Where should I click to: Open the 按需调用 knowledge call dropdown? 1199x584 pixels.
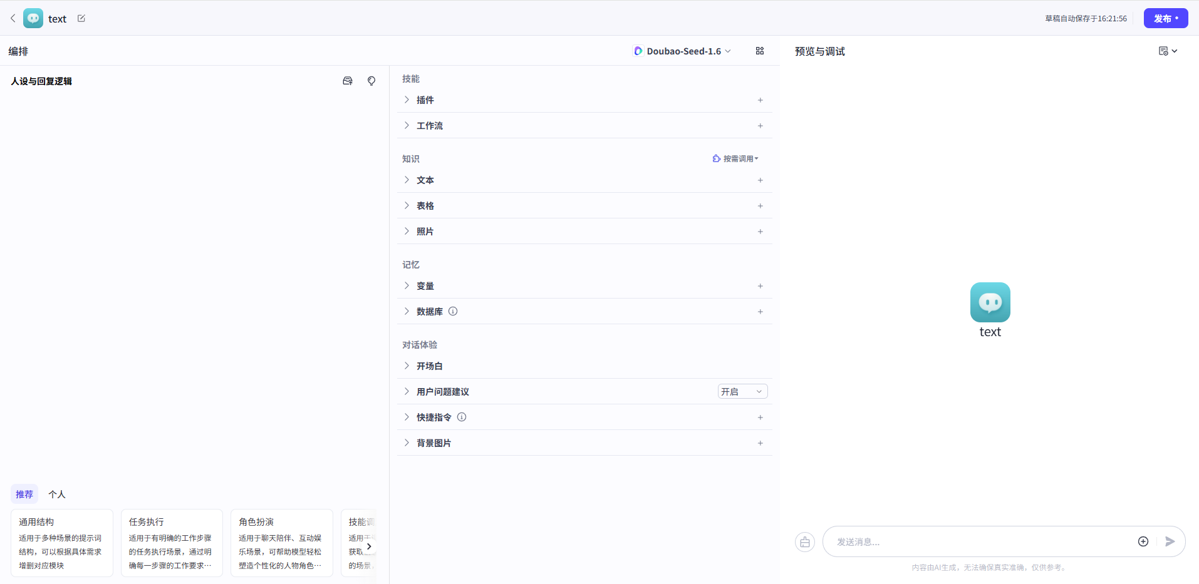(x=735, y=158)
